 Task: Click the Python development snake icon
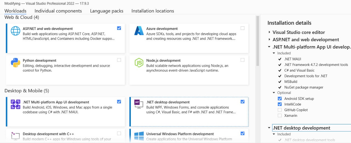click(x=15, y=63)
